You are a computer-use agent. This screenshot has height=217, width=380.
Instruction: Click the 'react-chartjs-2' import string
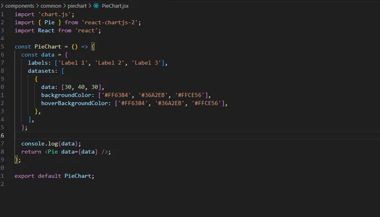(x=110, y=22)
